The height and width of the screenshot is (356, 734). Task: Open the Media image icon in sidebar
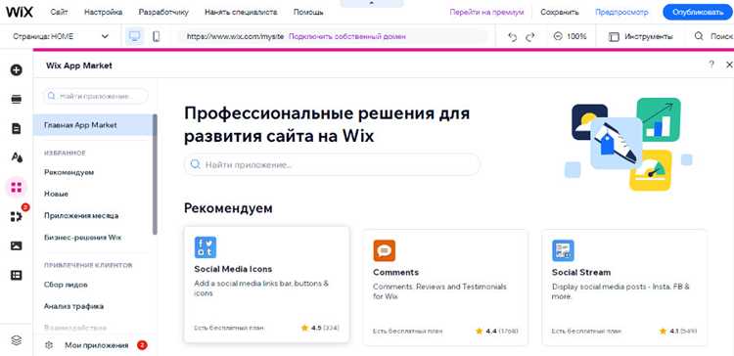click(x=17, y=245)
